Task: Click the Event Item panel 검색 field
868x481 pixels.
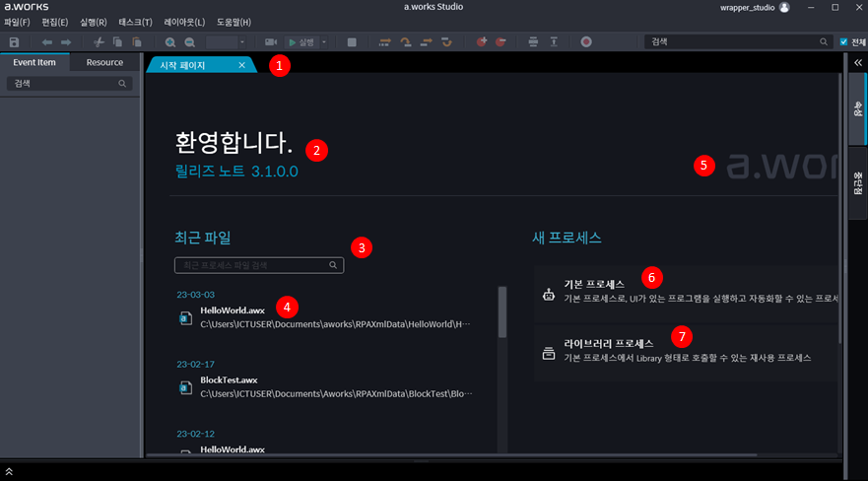Action: tap(69, 84)
